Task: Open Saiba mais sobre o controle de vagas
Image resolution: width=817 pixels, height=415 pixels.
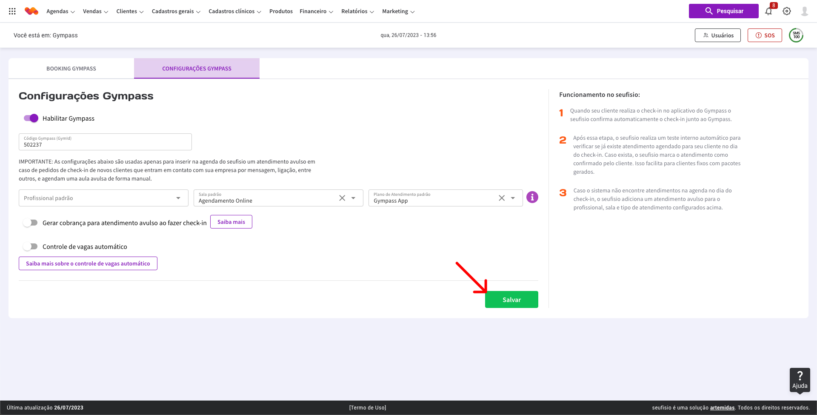Action: (x=88, y=263)
